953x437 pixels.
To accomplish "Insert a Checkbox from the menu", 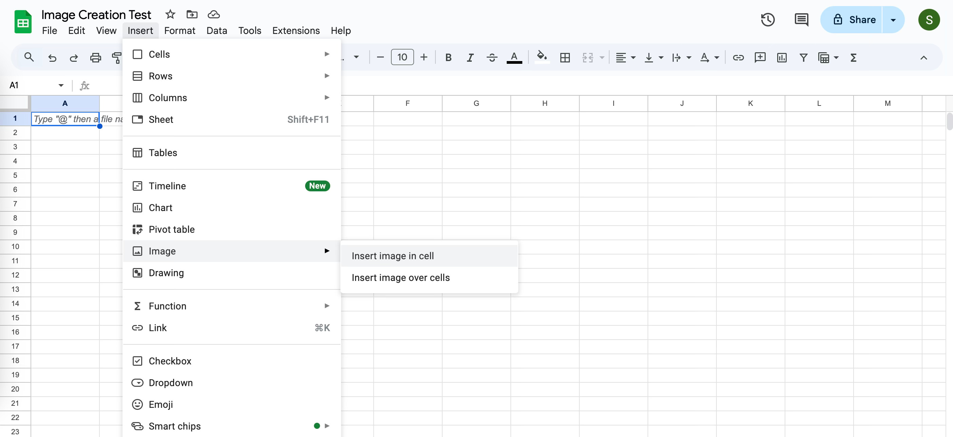I will tap(231, 361).
